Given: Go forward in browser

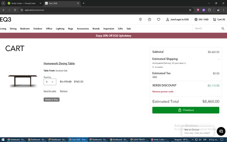Looking at the screenshot, I should (x=9, y=10).
